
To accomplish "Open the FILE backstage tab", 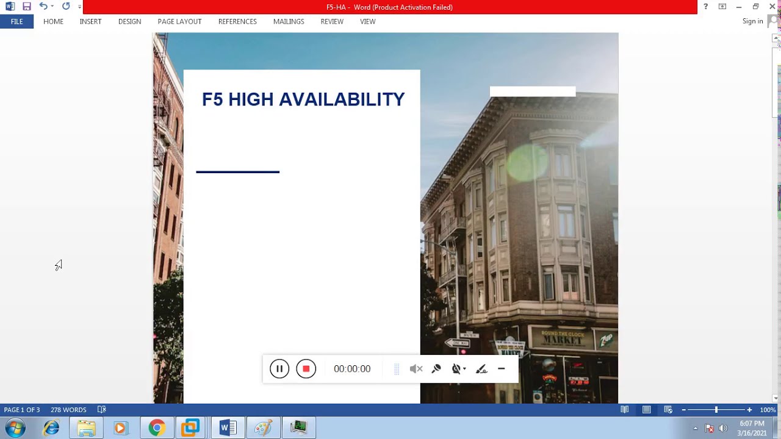I will pyautogui.click(x=16, y=21).
